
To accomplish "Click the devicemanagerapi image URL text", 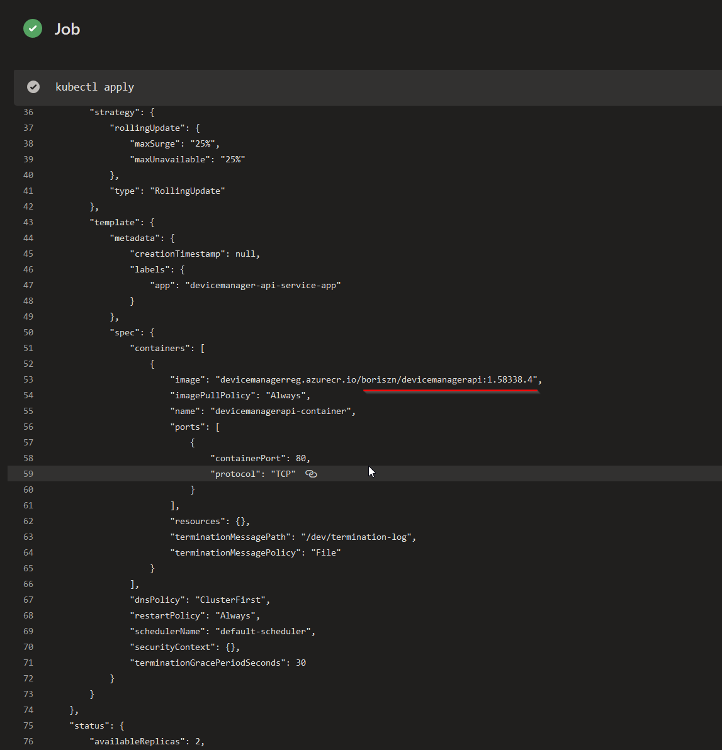I will (376, 379).
